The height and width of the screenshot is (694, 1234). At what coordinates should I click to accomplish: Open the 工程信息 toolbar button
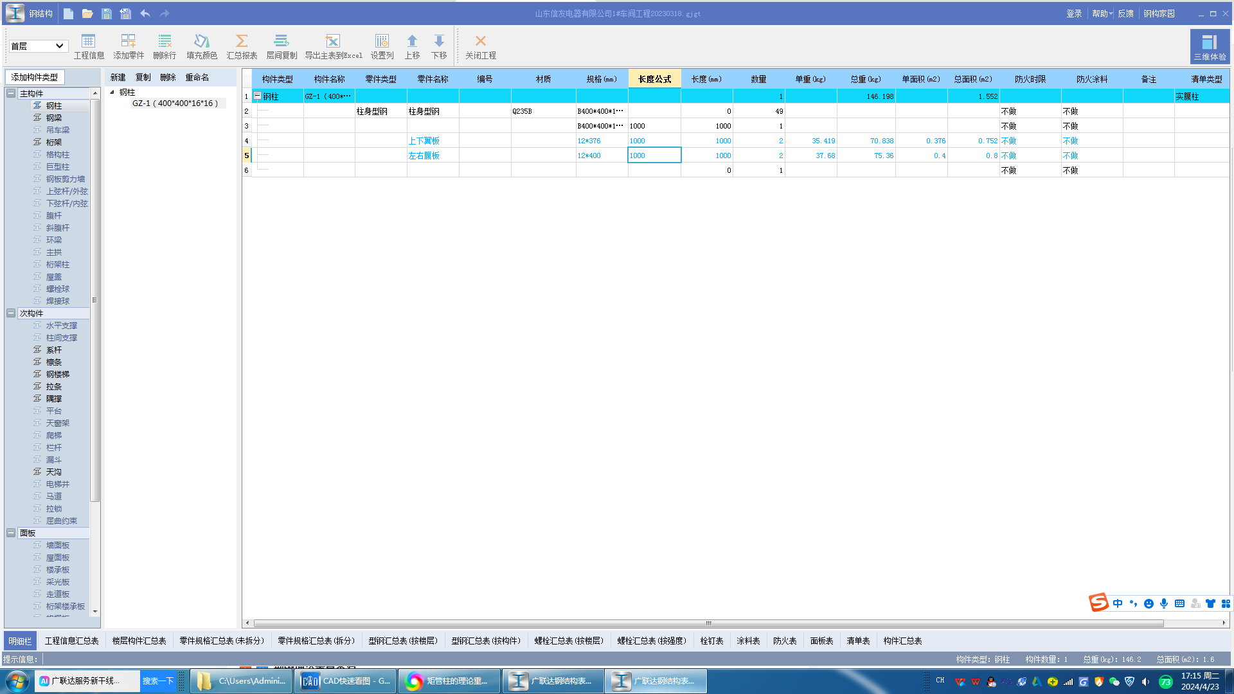89,47
